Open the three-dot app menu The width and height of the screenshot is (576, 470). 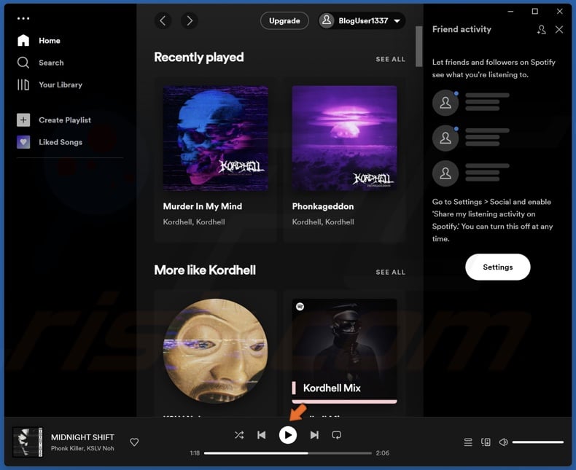click(x=23, y=18)
